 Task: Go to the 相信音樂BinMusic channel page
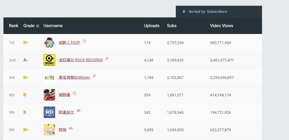pos(74,77)
